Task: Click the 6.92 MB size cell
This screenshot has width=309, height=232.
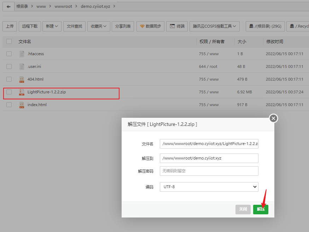Action: click(244, 92)
